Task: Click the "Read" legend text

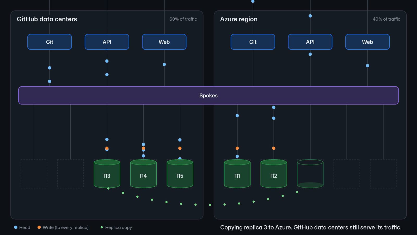Action: (25, 227)
